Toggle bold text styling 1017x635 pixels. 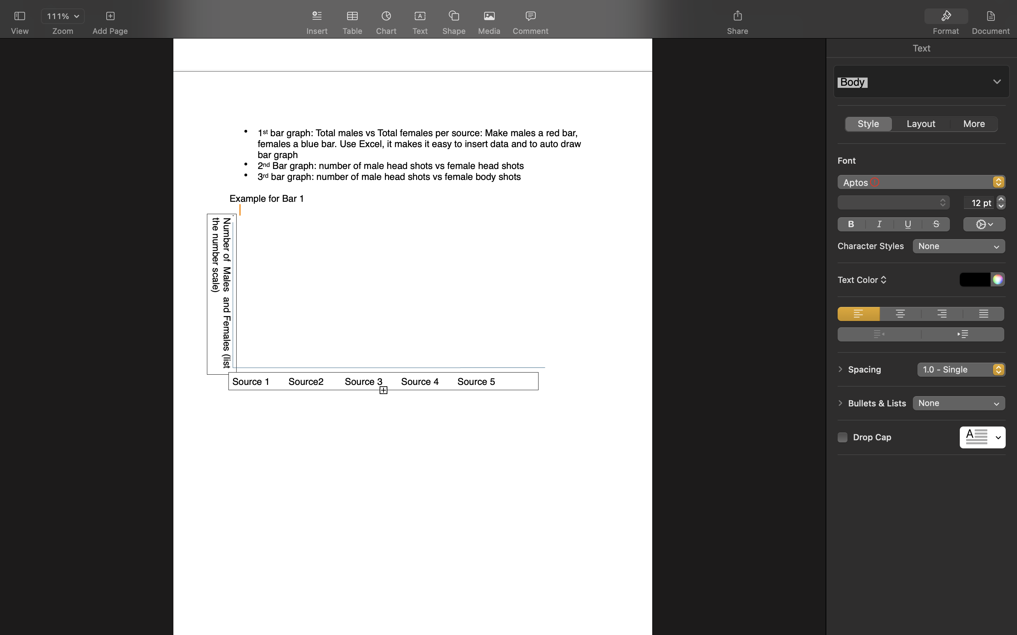pyautogui.click(x=851, y=224)
